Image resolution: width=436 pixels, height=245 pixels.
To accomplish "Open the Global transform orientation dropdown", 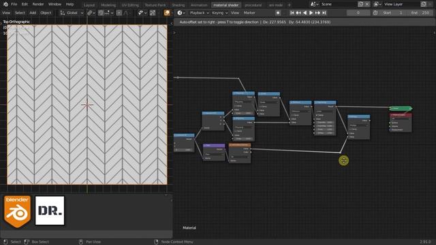I will coord(72,13).
